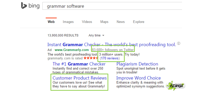This screenshot has width=207, height=92.
Task: Click Enhance clarity & meaning description
Action: click(x=141, y=84)
